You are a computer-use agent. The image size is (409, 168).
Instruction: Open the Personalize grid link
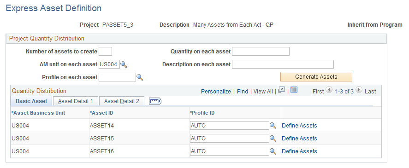(216, 92)
